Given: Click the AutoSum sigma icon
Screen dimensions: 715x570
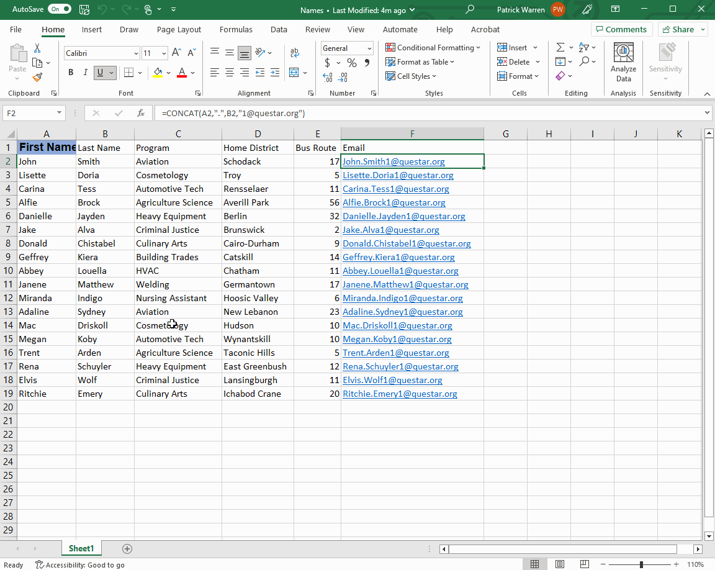Looking at the screenshot, I should 560,48.
